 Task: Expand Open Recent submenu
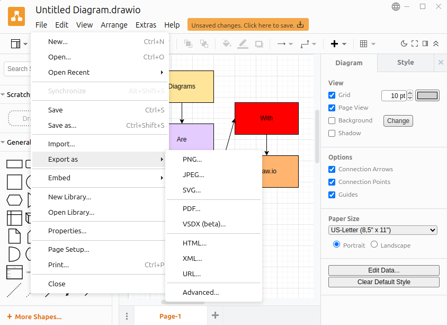point(100,73)
